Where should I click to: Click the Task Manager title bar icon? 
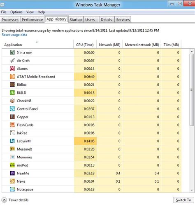[2, 5]
